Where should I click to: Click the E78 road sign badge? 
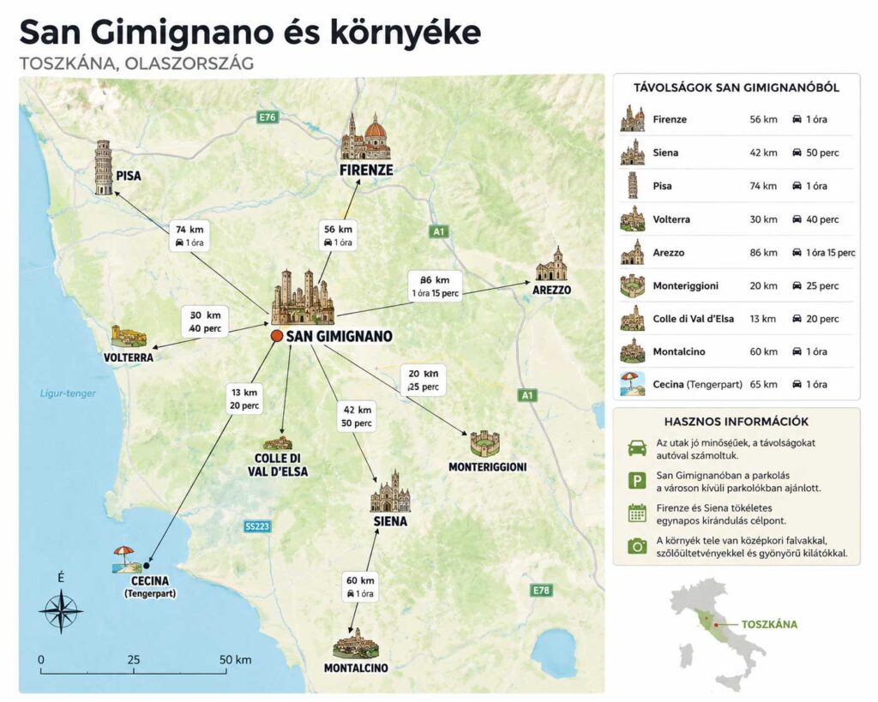pyautogui.click(x=541, y=590)
